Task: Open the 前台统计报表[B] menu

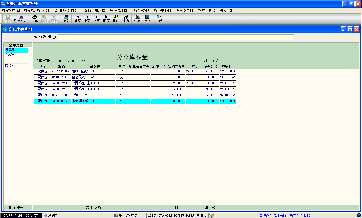Action: pos(36,10)
